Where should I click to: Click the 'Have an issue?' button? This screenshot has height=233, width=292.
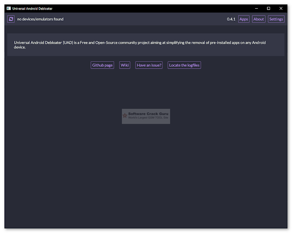pyautogui.click(x=149, y=65)
